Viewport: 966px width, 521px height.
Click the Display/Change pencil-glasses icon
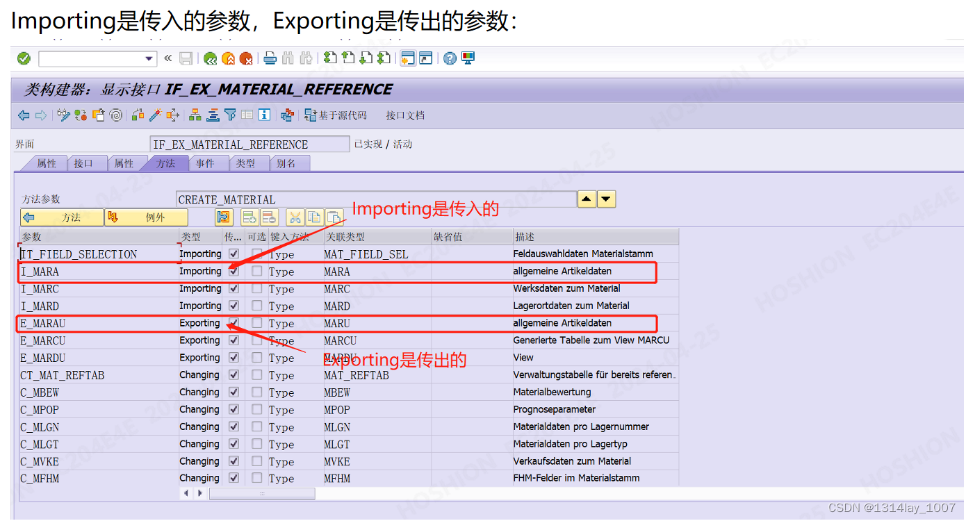(64, 115)
